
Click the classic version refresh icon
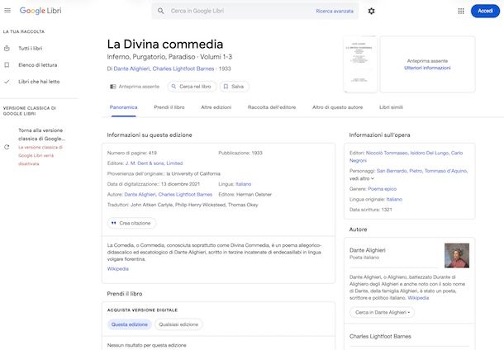[7, 147]
